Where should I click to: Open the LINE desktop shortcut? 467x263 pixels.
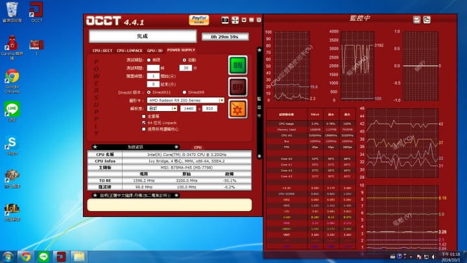[12, 112]
